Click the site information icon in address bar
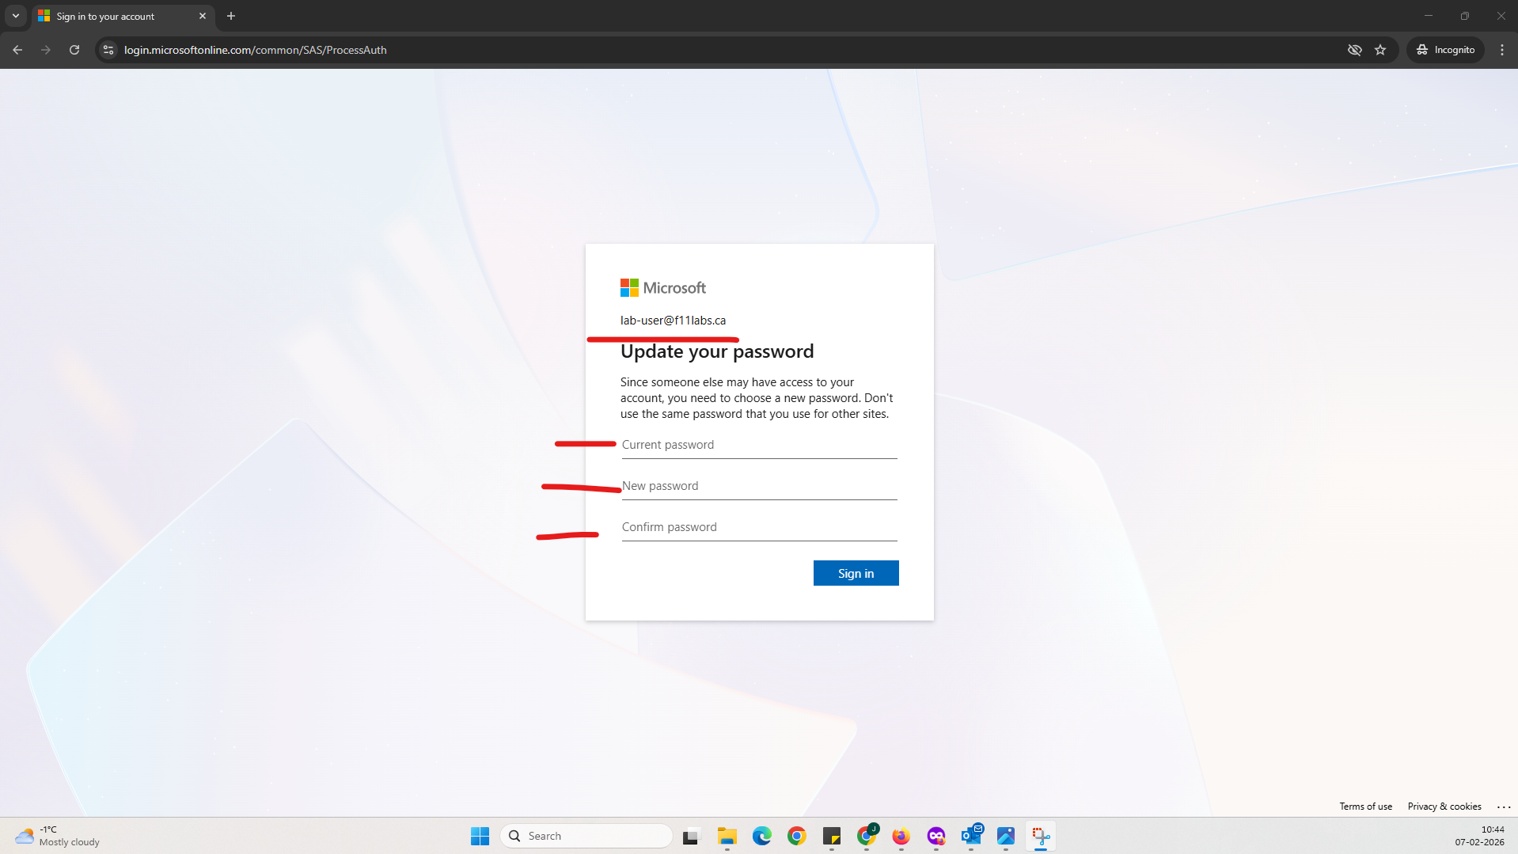1518x854 pixels. click(x=107, y=49)
